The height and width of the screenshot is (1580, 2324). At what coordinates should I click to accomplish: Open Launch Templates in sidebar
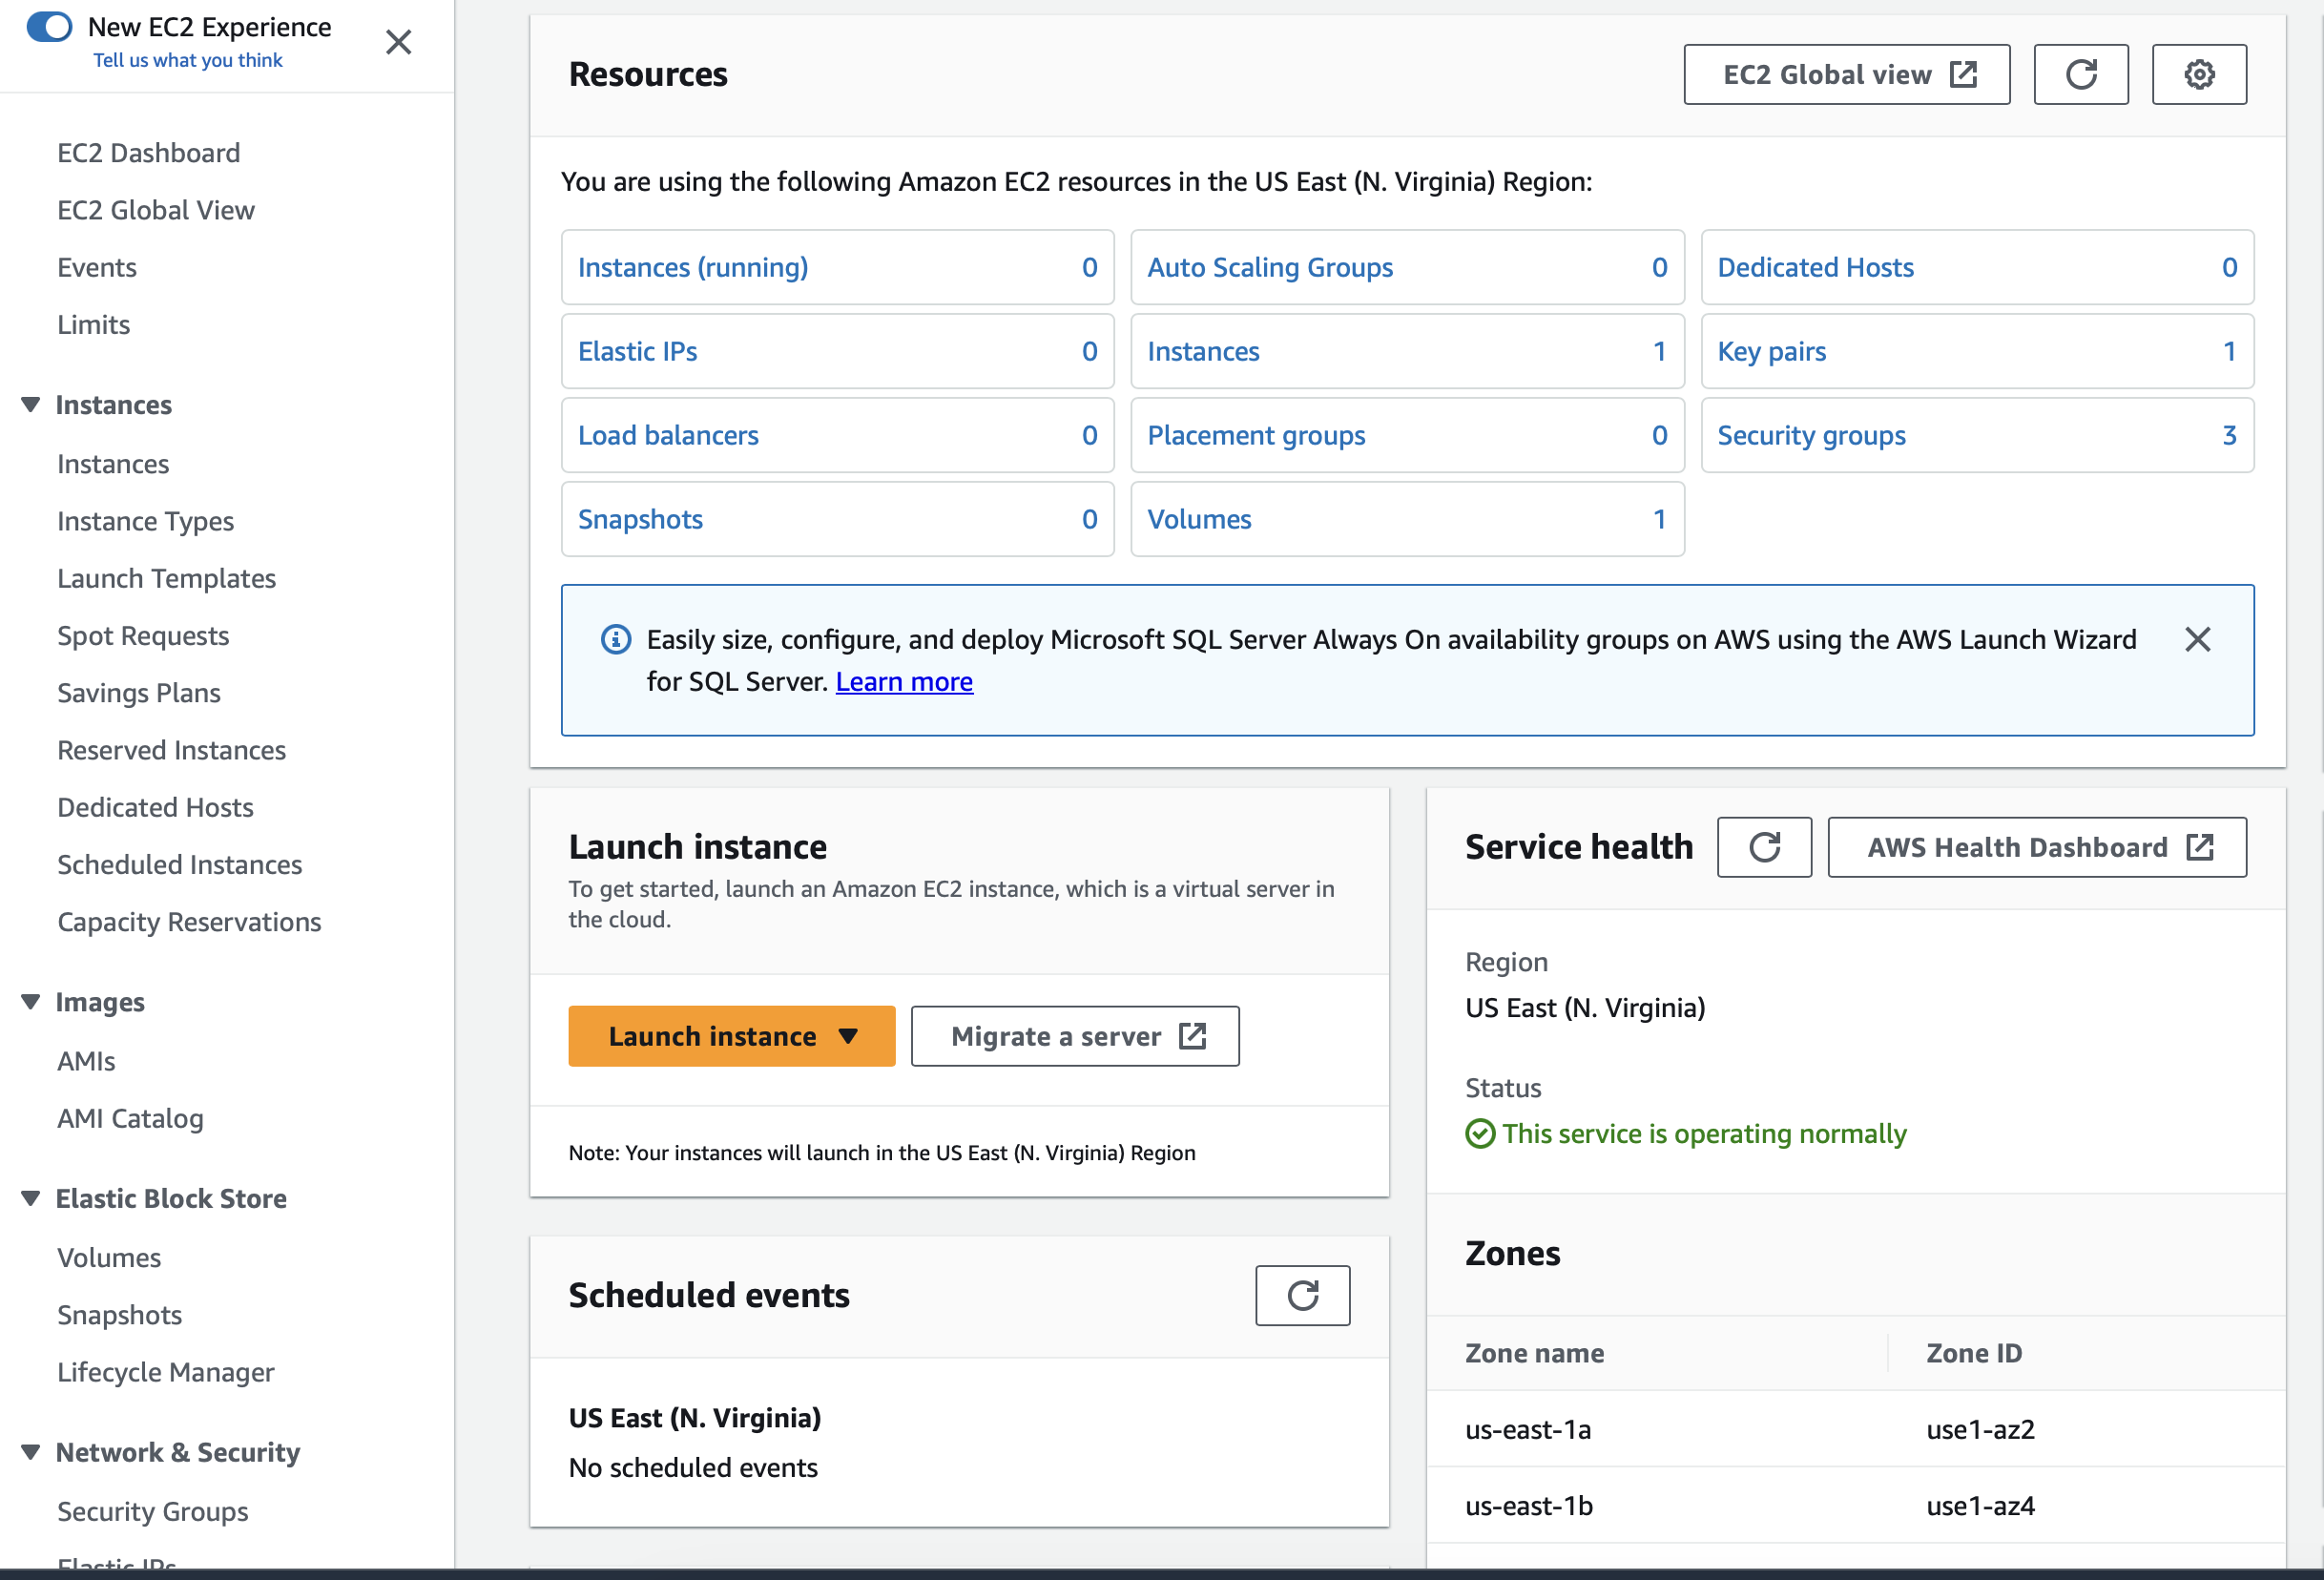click(166, 578)
